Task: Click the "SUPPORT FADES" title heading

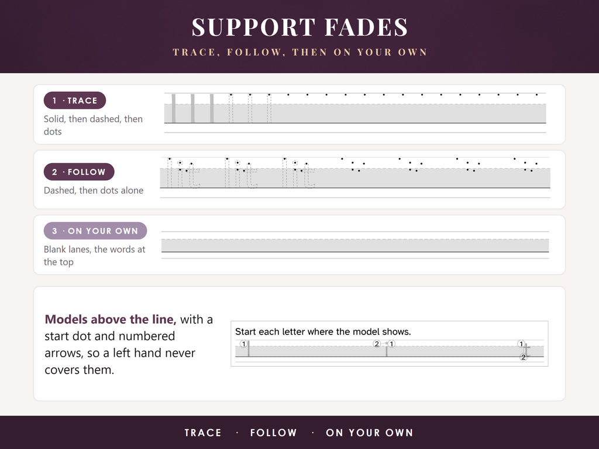Action: point(300,27)
